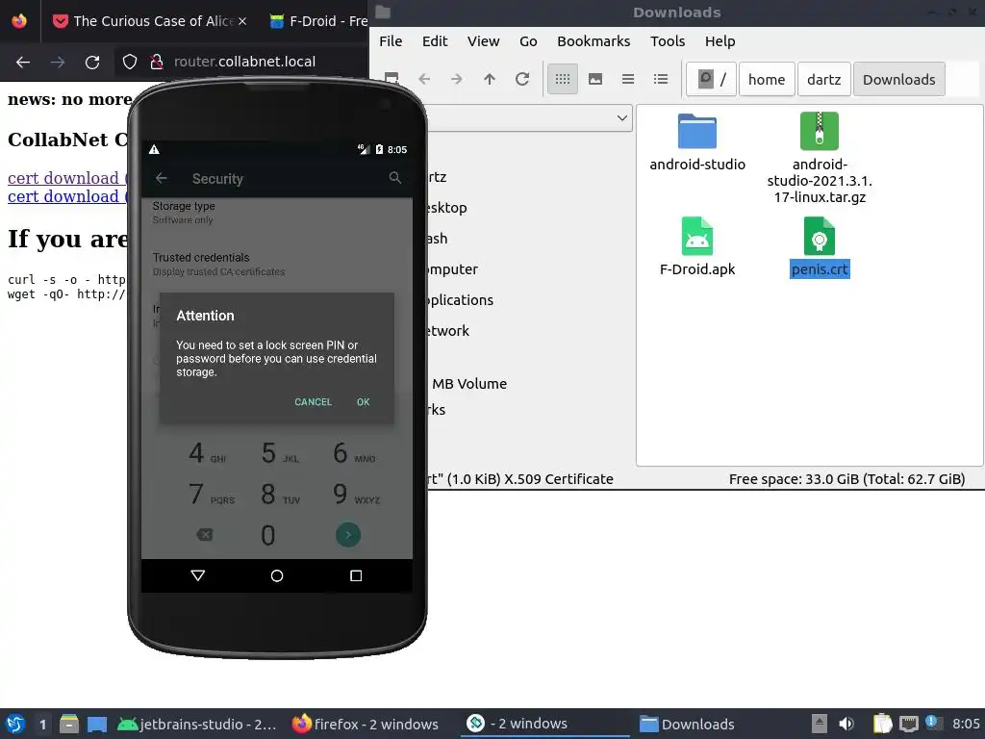Viewport: 985px width, 739px height.
Task: Click the tracking protection shield icon
Action: click(x=130, y=62)
